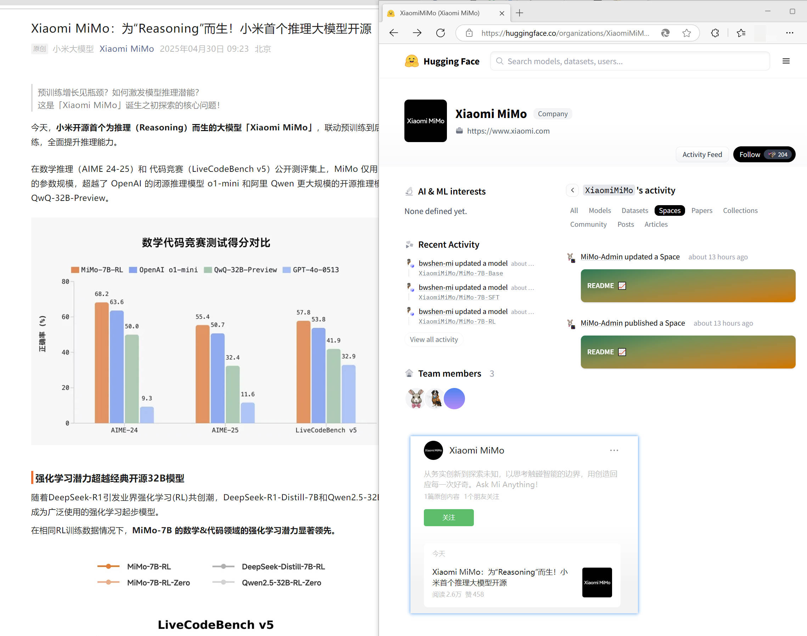Click the Xiaomi MiMo organization logo
The width and height of the screenshot is (807, 636).
point(425,121)
